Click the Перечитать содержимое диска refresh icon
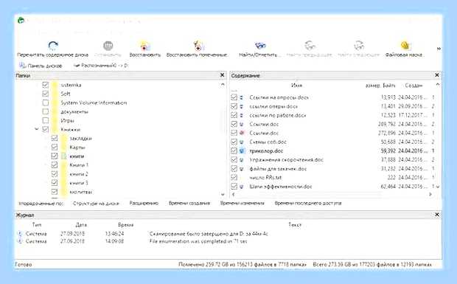This screenshot has height=284, width=457. 53,46
